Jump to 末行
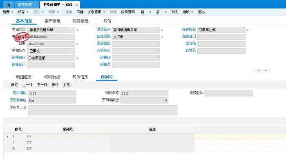This screenshot has height=159, width=286. point(55,85)
